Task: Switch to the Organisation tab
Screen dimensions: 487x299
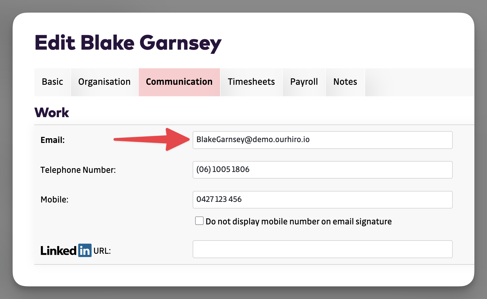Action: pos(104,82)
